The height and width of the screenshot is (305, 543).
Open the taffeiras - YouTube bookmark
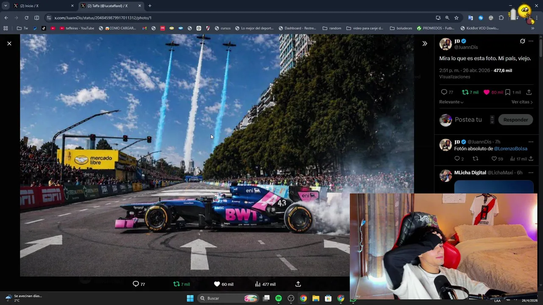click(x=77, y=28)
